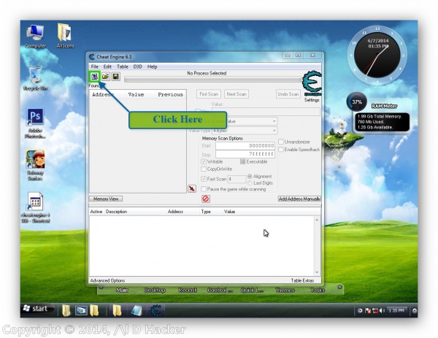The height and width of the screenshot is (338, 438).
Task: Open the Computer desktop icon
Action: pyautogui.click(x=35, y=37)
